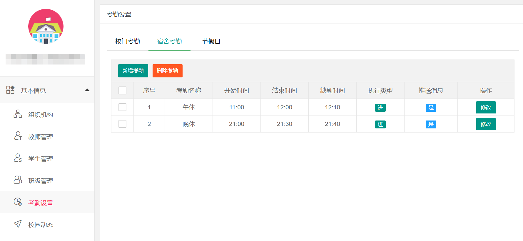Screen dimensions: 523x241
Task: Click the 基本信息 grid icon
Action: point(10,90)
